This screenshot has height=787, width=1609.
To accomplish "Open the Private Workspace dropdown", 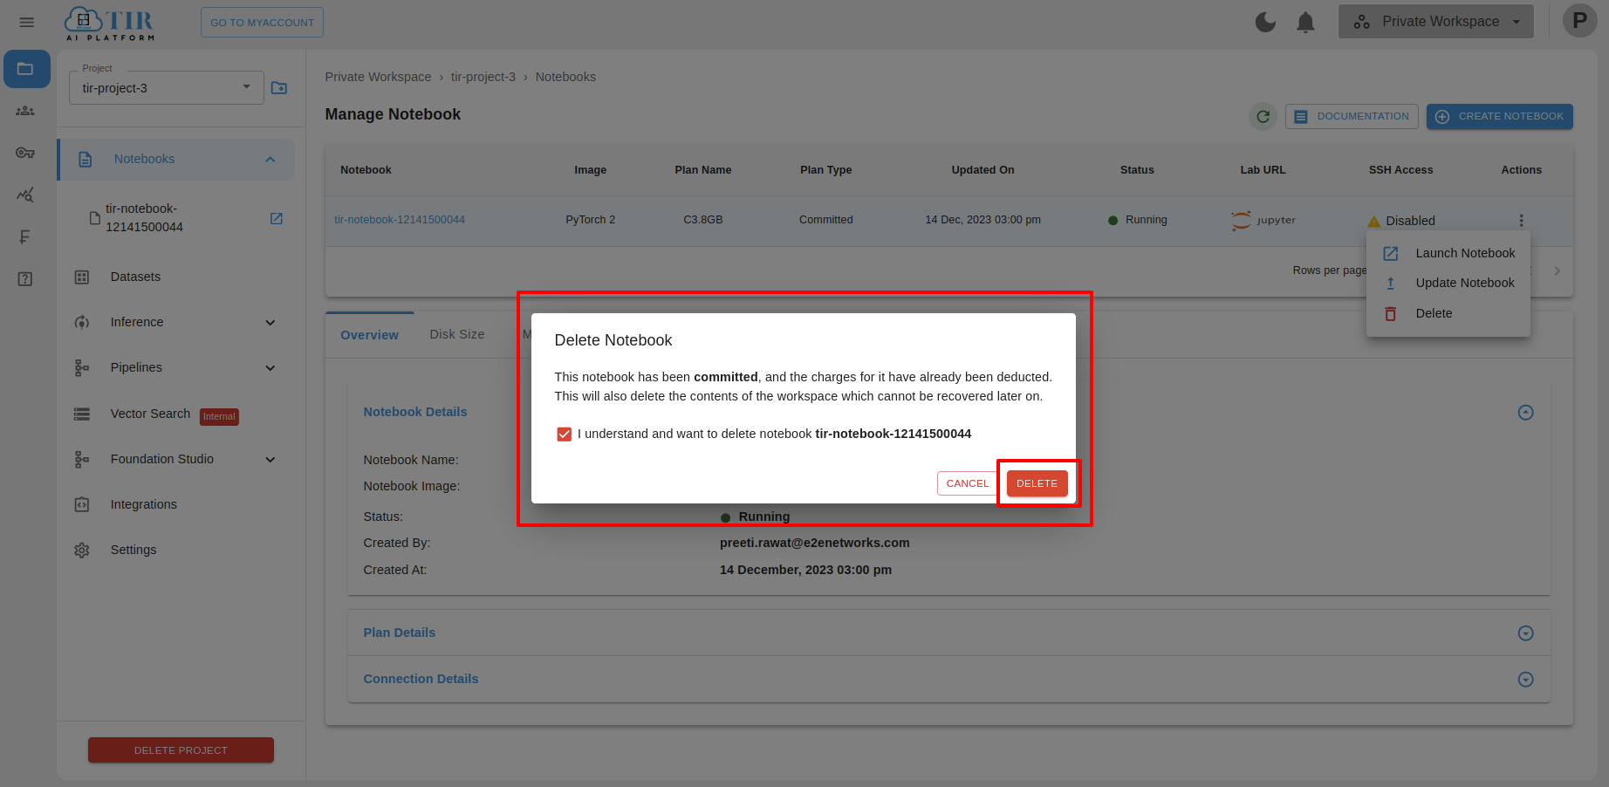I will [x=1436, y=22].
